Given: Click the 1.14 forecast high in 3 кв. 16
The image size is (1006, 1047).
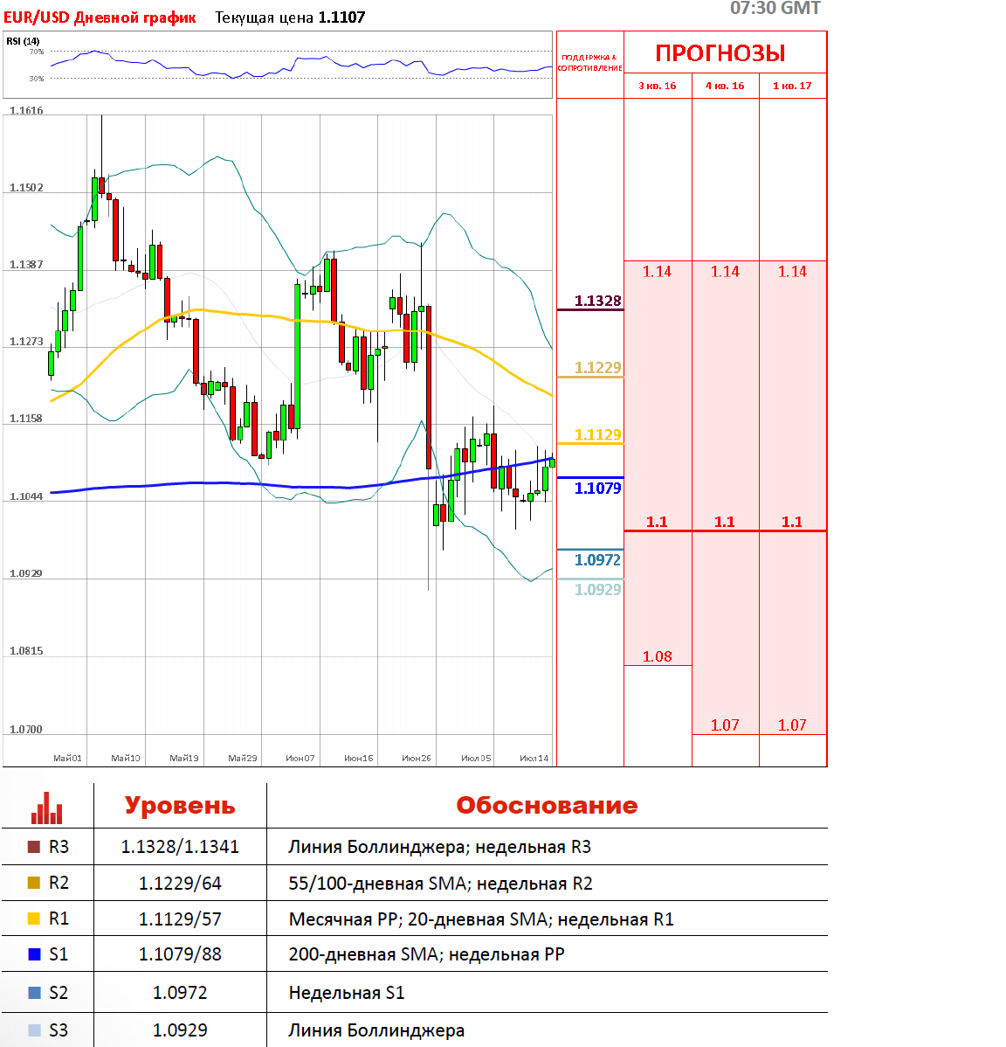Looking at the screenshot, I should 657,272.
